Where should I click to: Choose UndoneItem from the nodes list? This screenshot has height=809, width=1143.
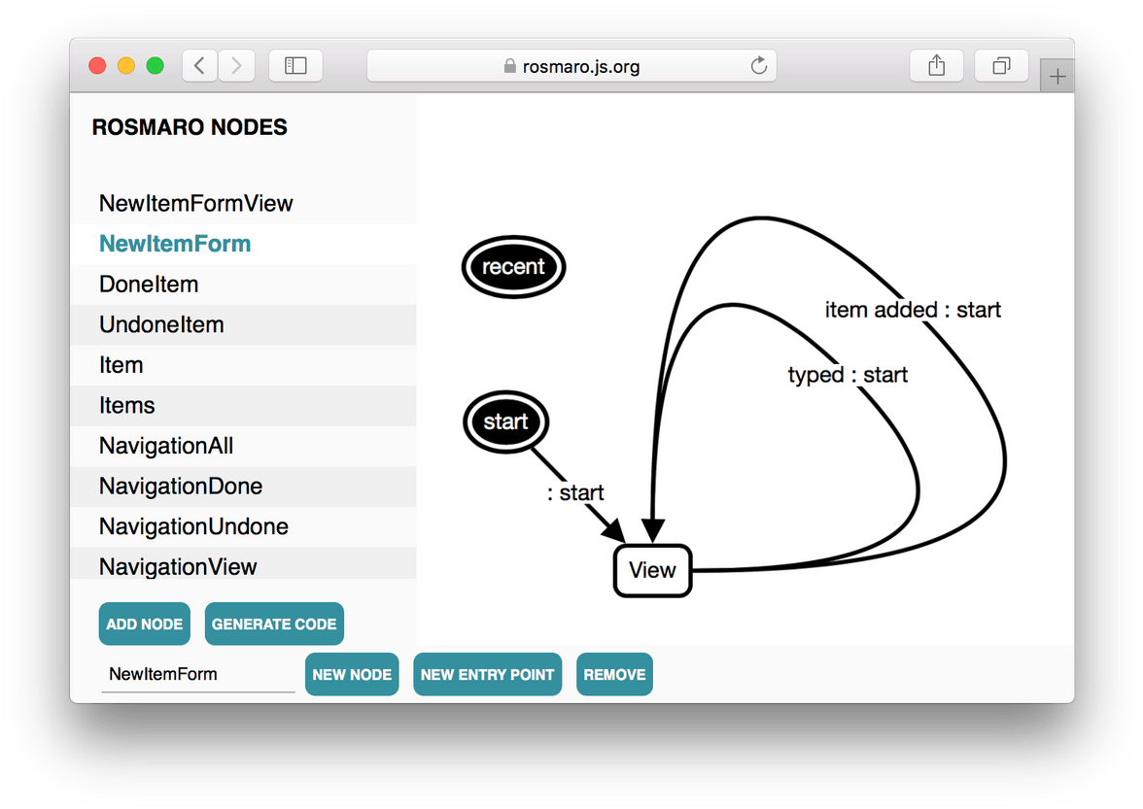pos(161,325)
